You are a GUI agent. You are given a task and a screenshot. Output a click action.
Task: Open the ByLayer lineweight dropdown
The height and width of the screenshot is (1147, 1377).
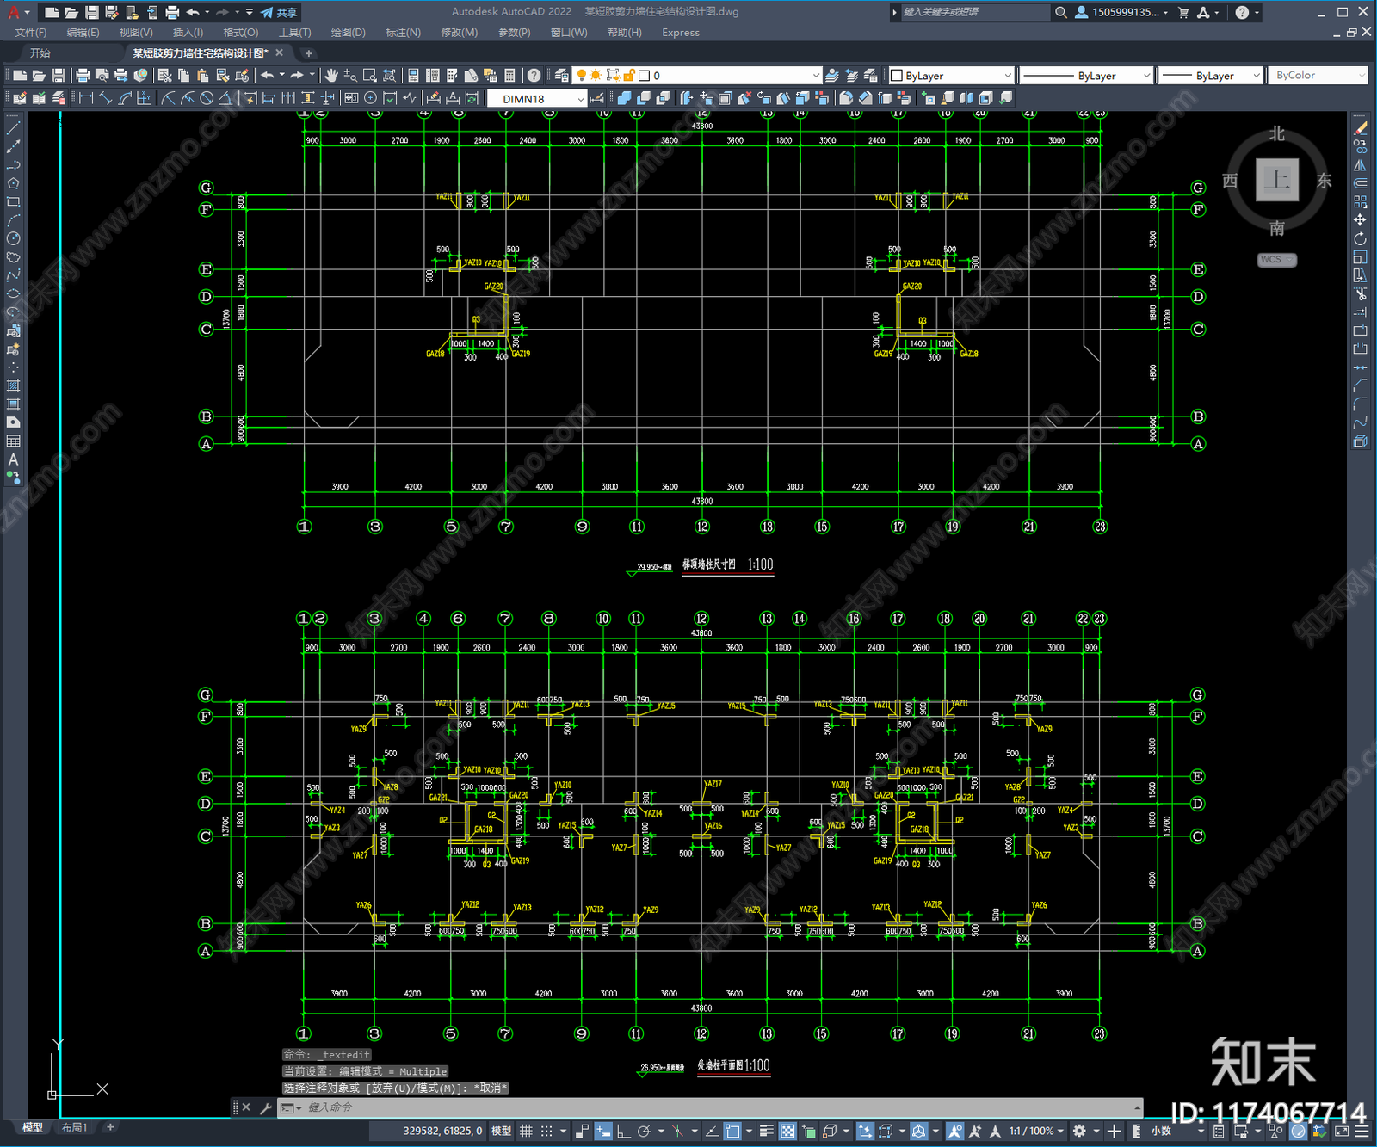(x=1210, y=76)
